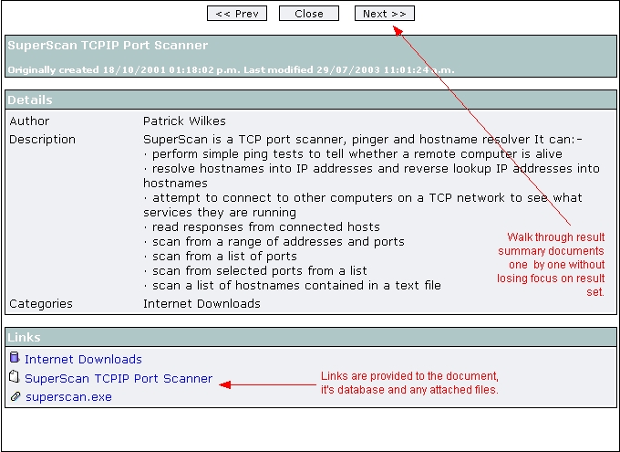Advance to next result with Next >>

click(385, 14)
